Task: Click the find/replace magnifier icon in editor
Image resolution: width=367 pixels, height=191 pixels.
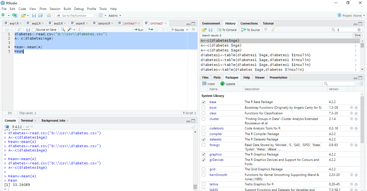Action: 63,30
